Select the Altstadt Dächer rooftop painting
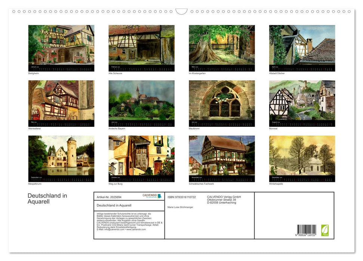The image size is (363, 261). click(x=302, y=45)
